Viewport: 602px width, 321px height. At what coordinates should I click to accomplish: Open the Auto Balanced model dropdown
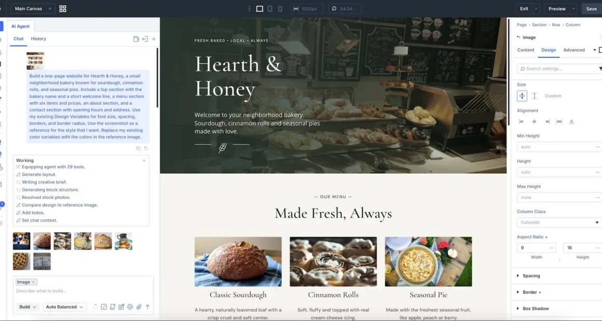[64, 307]
